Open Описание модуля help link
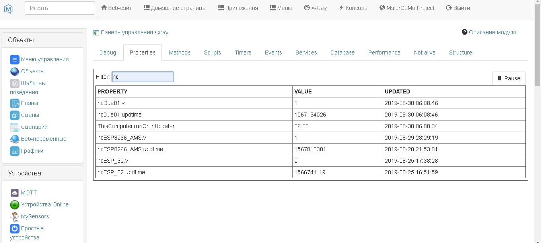Image resolution: width=541 pixels, height=243 pixels. (492, 32)
